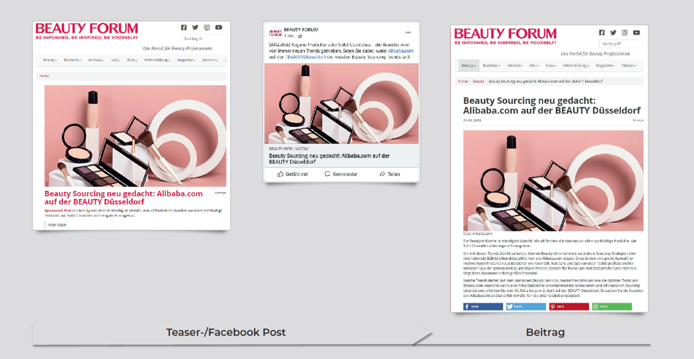The image size is (694, 359).
Task: Expand Fuss menu in Beitrag page nav
Action: pos(551,65)
